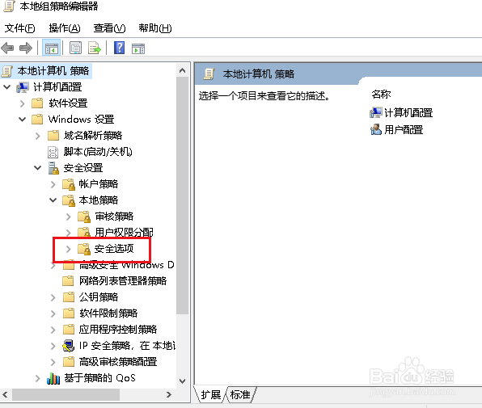Open the 查看(V) menu

[109, 28]
